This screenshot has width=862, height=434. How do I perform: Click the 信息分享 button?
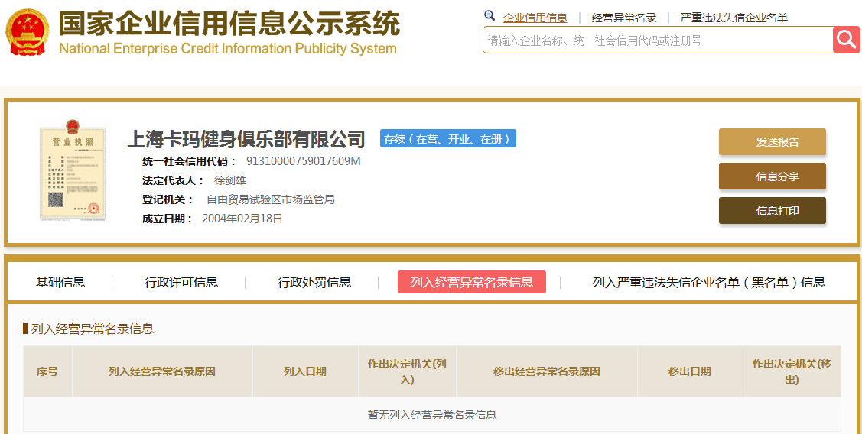click(773, 177)
